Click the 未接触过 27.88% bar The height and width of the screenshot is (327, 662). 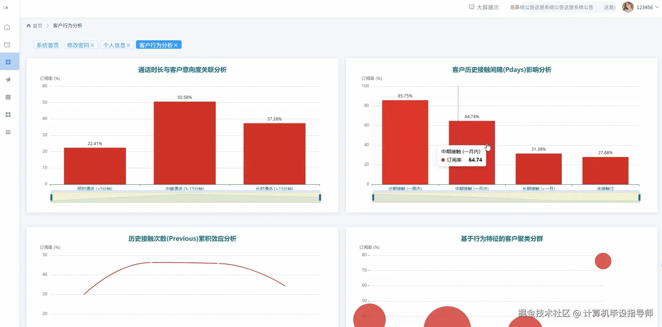click(606, 171)
